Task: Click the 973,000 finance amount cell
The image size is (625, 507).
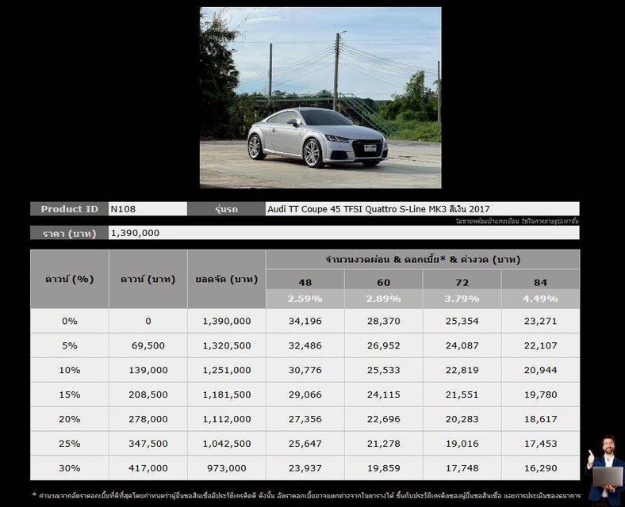Action: tap(226, 468)
